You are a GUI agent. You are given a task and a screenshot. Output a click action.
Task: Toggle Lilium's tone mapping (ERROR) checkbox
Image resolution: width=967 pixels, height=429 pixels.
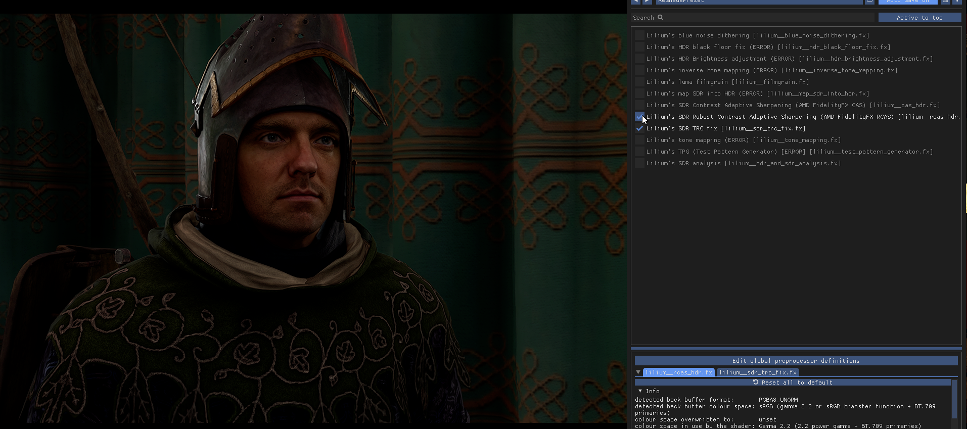(639, 140)
